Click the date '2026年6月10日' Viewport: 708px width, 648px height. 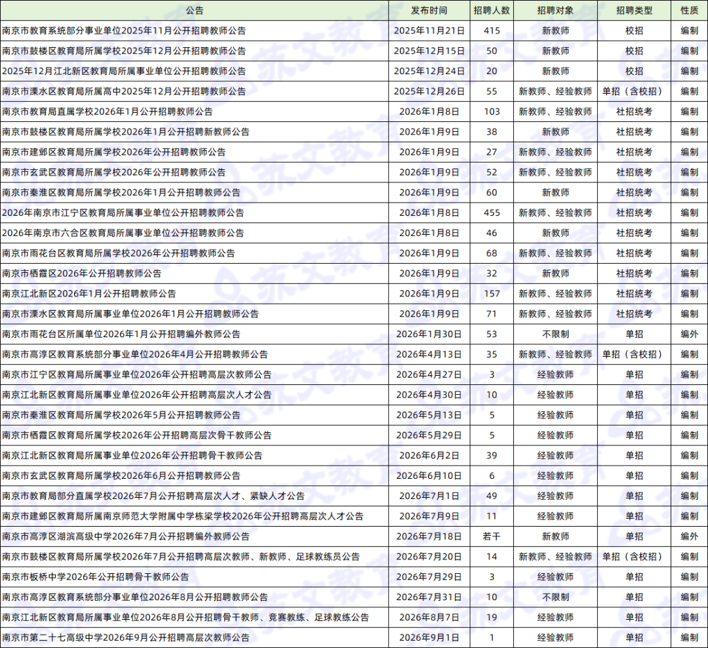click(x=429, y=476)
